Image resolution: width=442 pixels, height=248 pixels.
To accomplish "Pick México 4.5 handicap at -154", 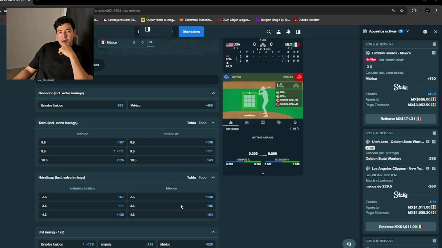I will point(172,215).
